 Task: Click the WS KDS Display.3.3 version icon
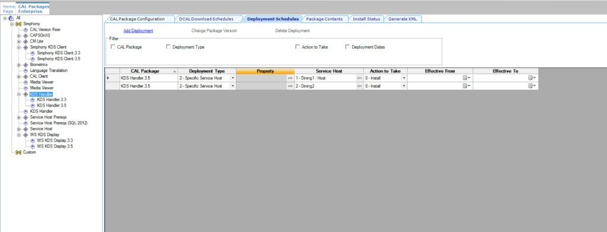[x=33, y=141]
